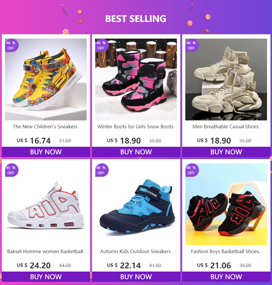Open the black and red boys shoes image

point(226,204)
